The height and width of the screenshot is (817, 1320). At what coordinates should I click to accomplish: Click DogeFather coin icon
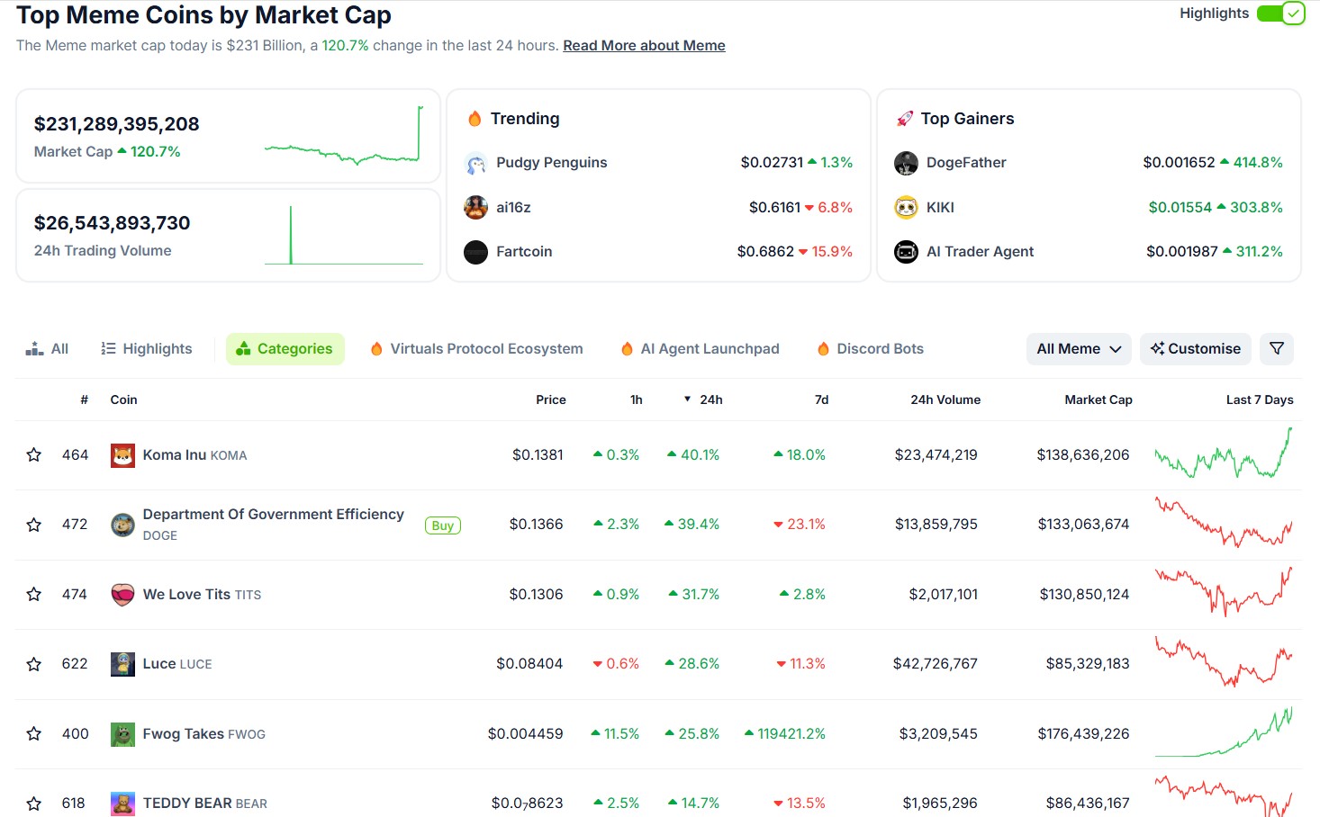(x=906, y=163)
